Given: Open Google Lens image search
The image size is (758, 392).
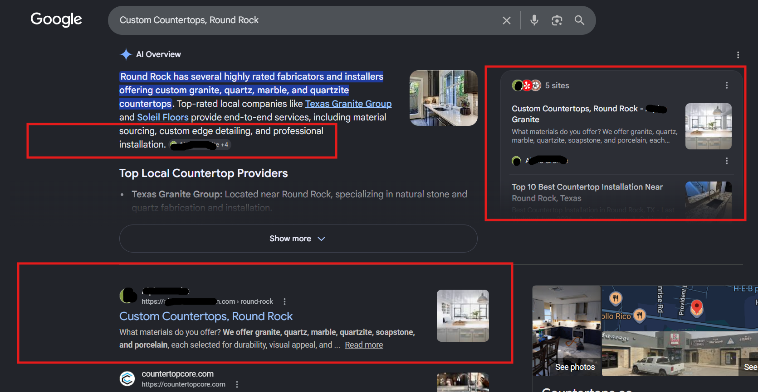Looking at the screenshot, I should [557, 20].
